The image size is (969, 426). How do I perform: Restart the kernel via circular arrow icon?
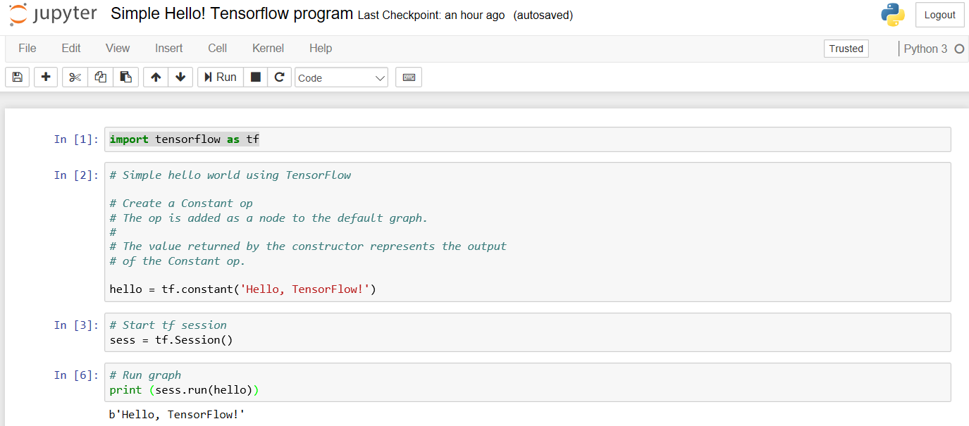pyautogui.click(x=280, y=77)
